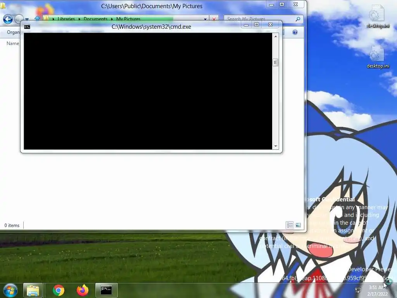Viewport: 397px width, 298px height.
Task: Launch Firefox from the taskbar
Action: tap(83, 290)
